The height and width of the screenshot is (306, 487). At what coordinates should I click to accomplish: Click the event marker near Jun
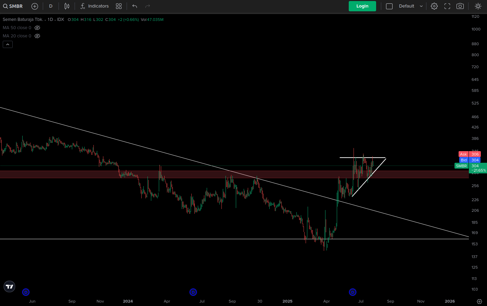26,292
